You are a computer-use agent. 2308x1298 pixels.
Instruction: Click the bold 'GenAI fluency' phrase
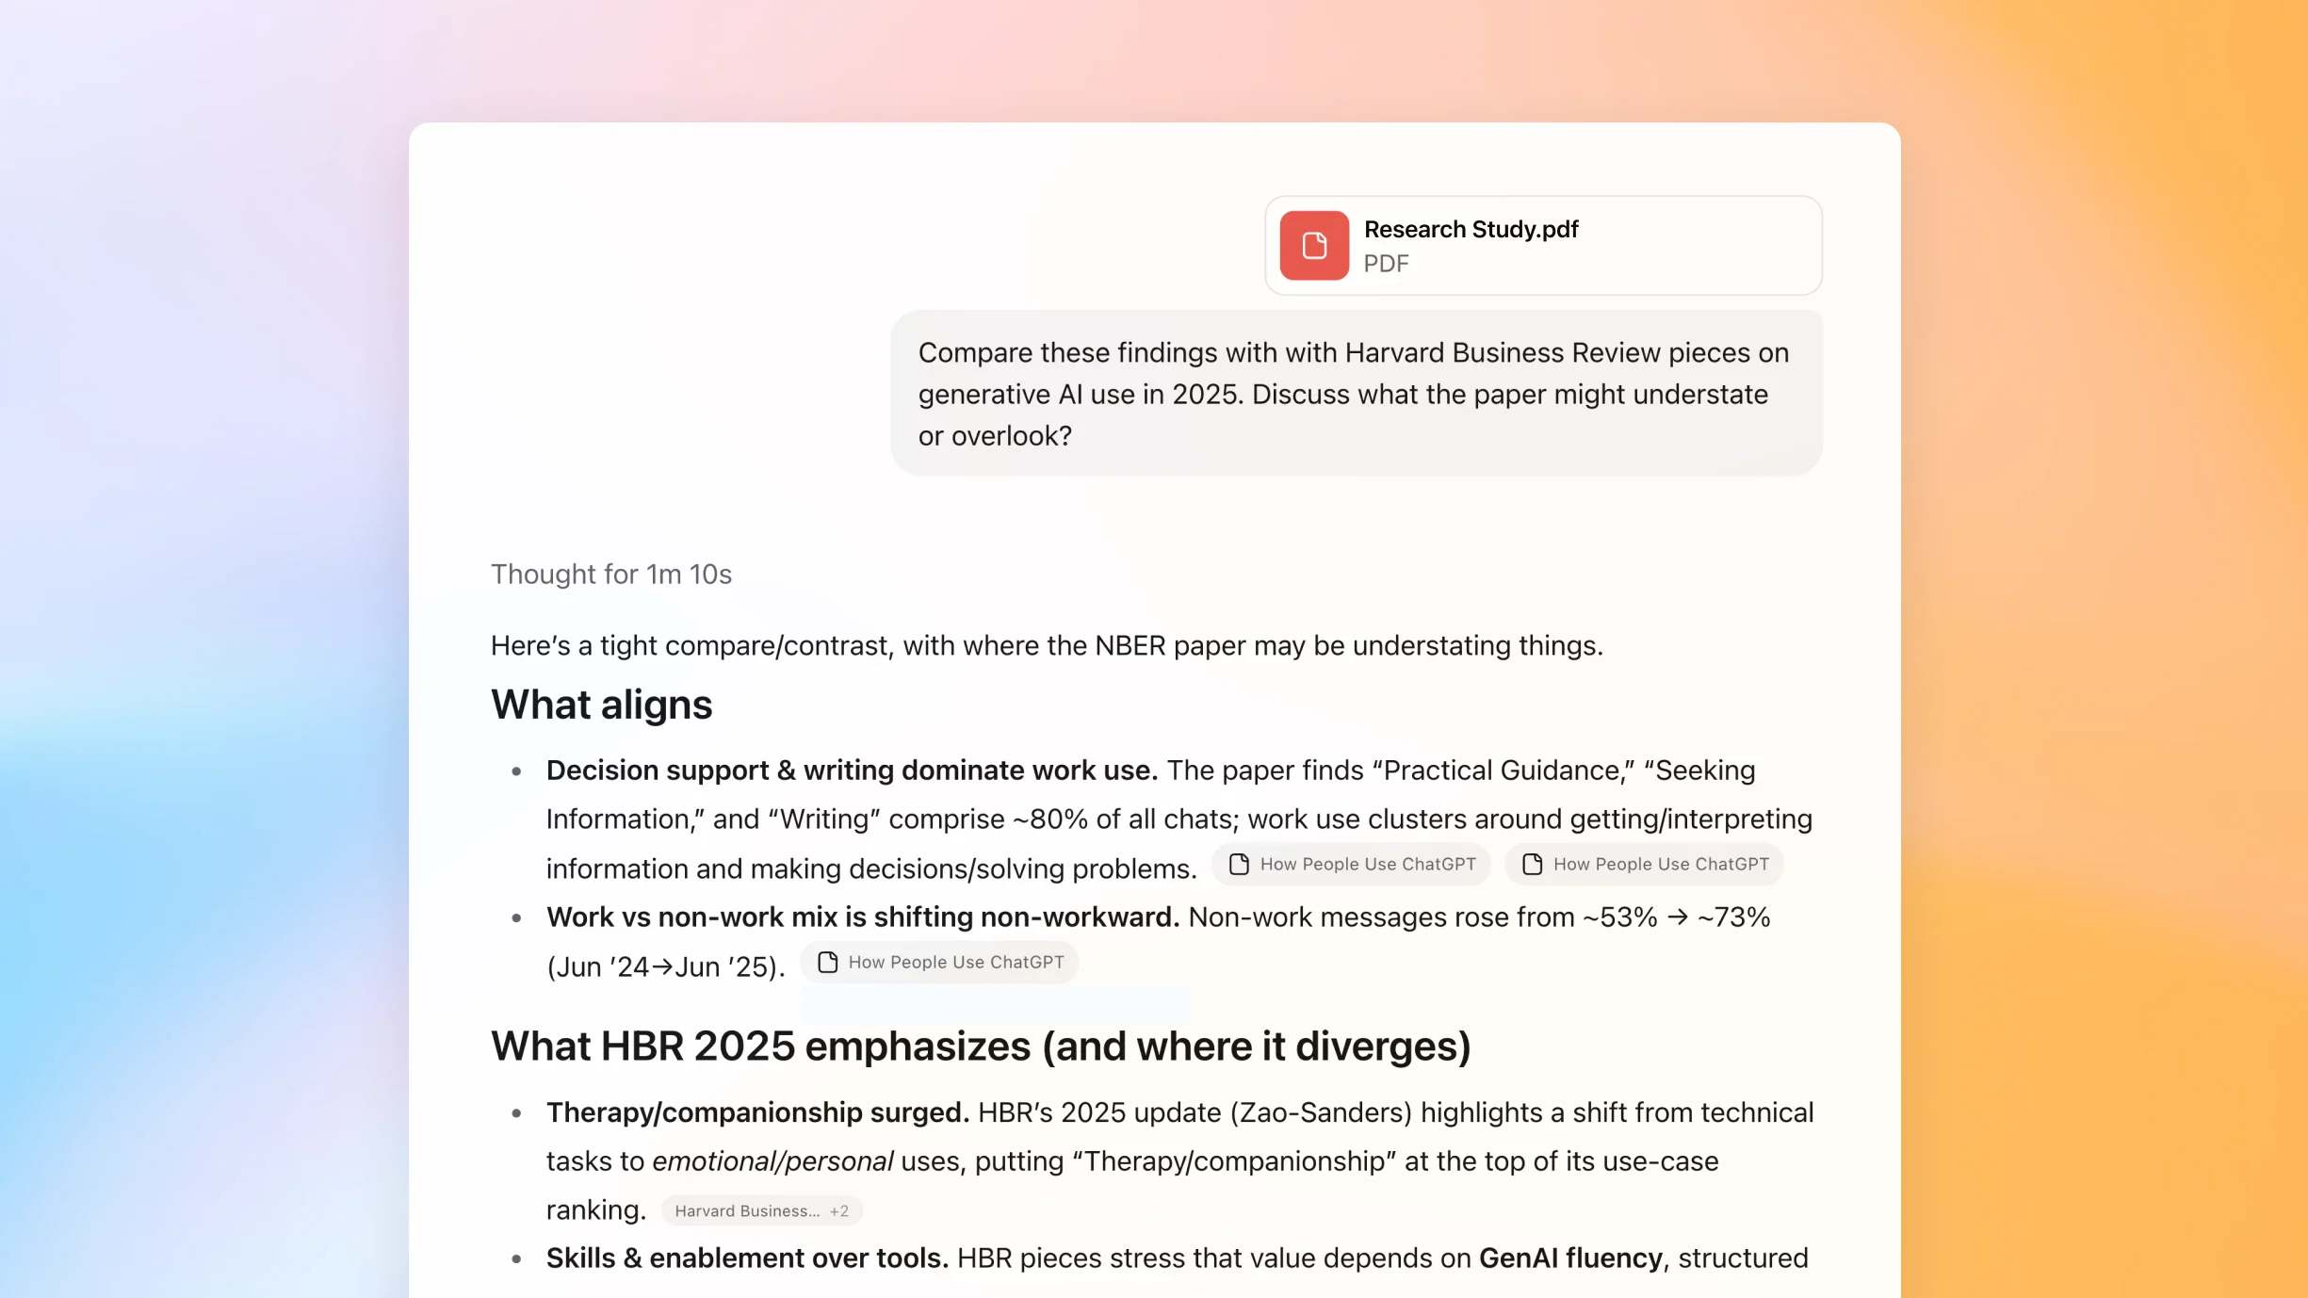tap(1570, 1258)
